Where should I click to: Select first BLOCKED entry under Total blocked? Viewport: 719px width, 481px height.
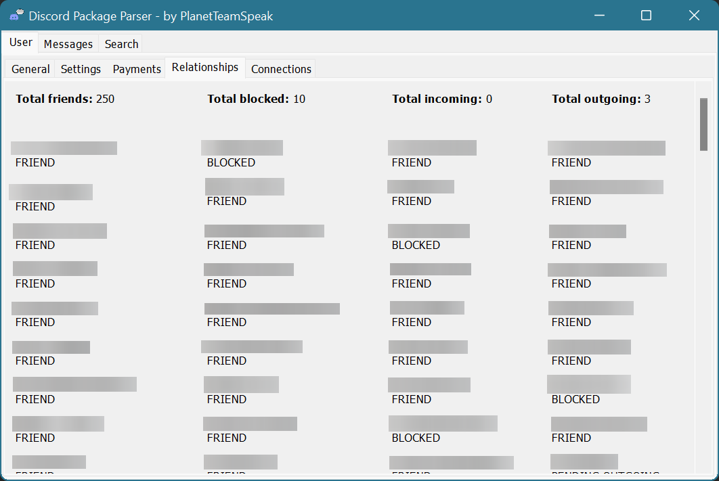coord(231,162)
